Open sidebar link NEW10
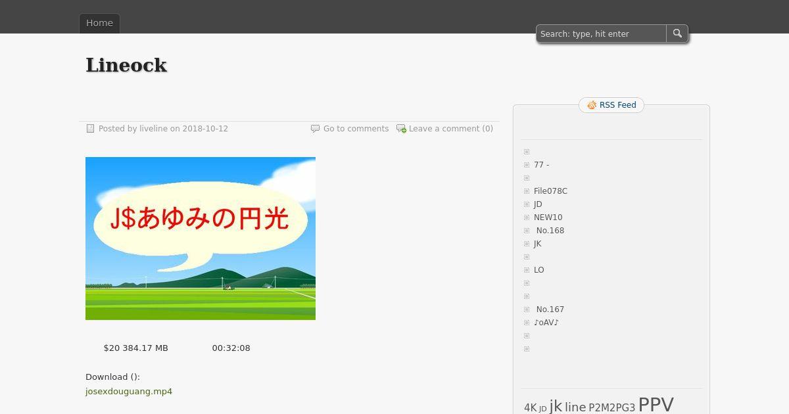The image size is (789, 414). click(548, 218)
